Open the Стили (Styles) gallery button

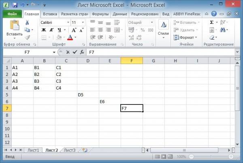click(x=163, y=29)
